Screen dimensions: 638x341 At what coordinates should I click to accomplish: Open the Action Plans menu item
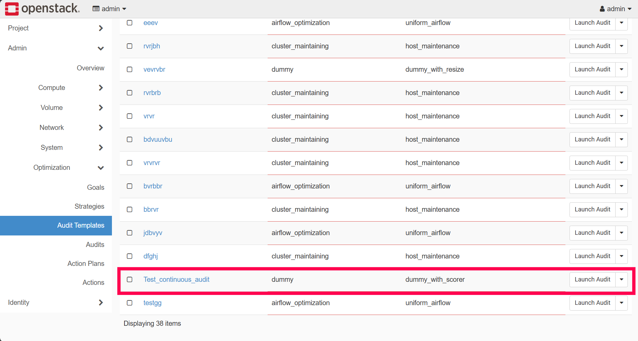click(x=86, y=264)
